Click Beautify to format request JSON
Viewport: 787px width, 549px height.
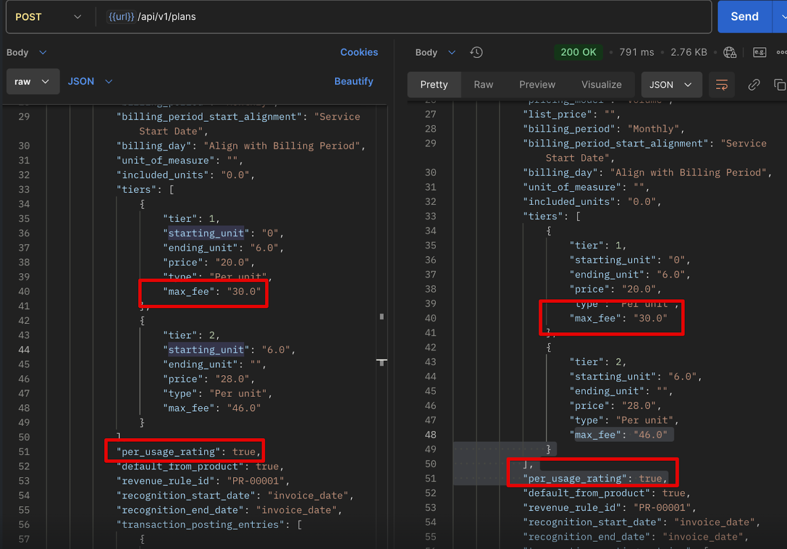click(354, 81)
